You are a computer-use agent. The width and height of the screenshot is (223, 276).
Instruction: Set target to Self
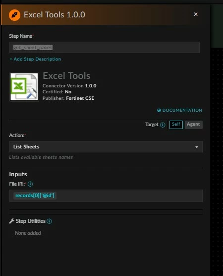(x=176, y=125)
